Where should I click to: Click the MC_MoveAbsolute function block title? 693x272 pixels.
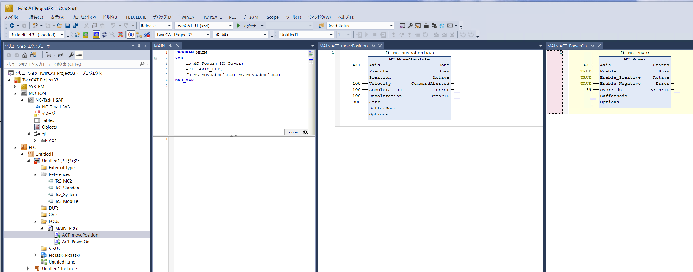click(409, 59)
